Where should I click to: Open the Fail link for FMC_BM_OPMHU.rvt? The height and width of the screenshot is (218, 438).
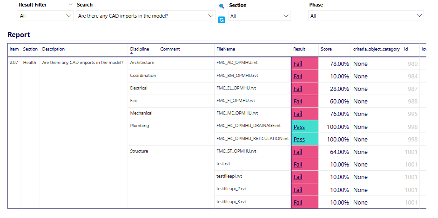pos(298,76)
